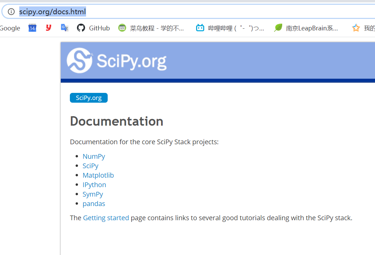Click the blue SciPy.org breadcrumb button
Viewport: 375px width, 255px height.
(89, 98)
